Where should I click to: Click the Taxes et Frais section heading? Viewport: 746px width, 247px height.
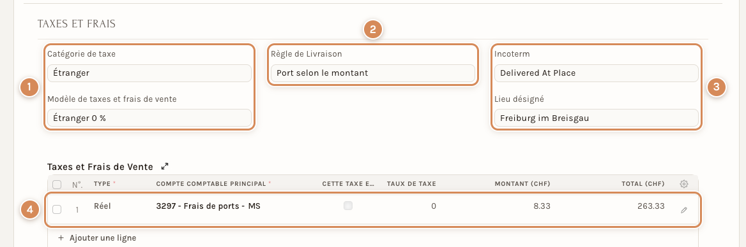pos(77,24)
